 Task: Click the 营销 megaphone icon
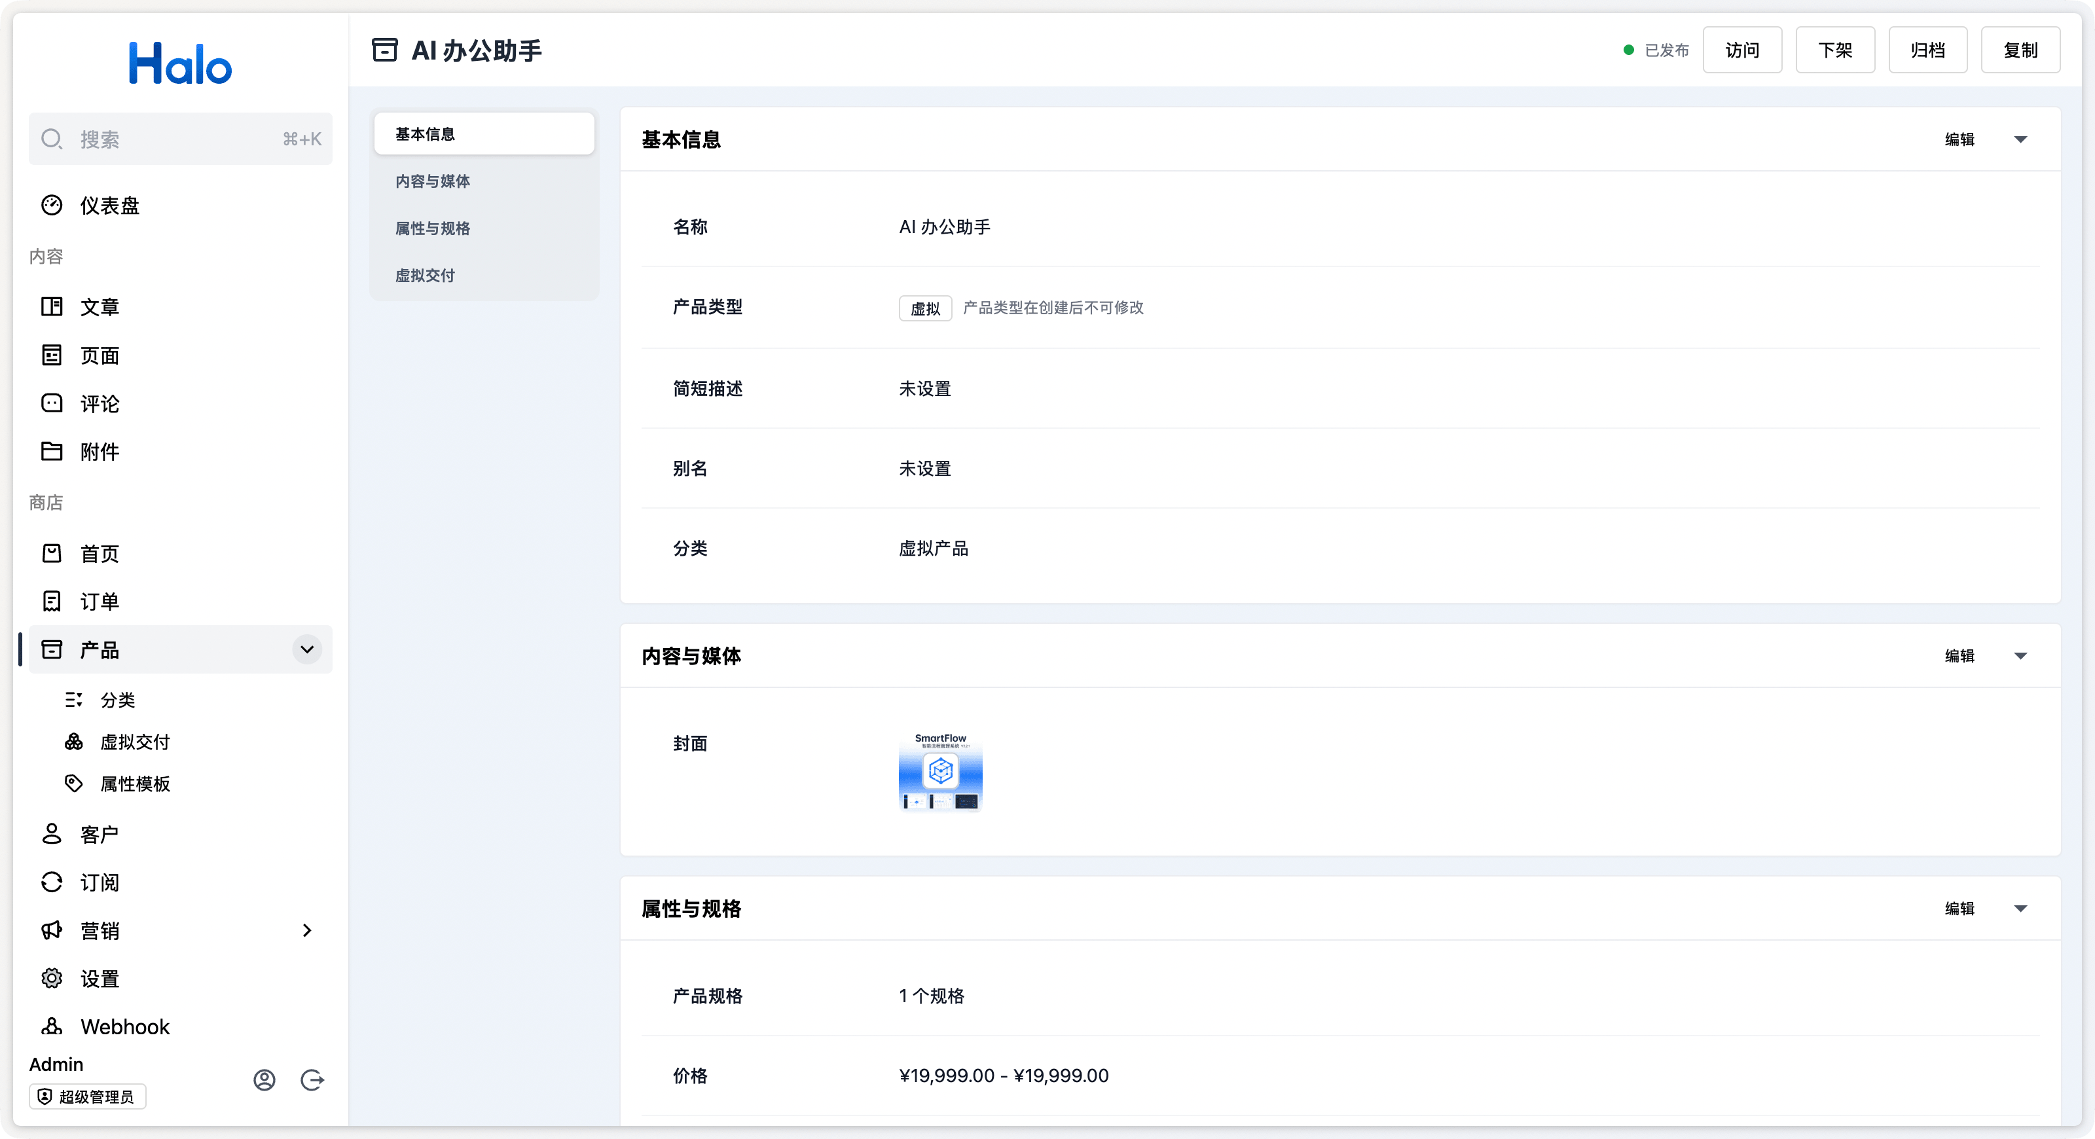click(x=52, y=930)
